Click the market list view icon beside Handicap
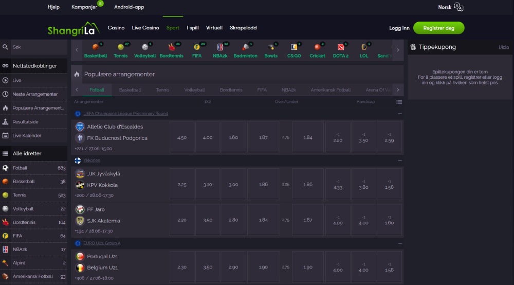Viewport: 514px width, 285px height. coord(399,102)
